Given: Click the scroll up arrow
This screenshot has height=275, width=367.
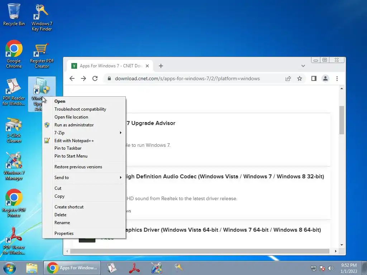Looking at the screenshot, I should (342, 89).
